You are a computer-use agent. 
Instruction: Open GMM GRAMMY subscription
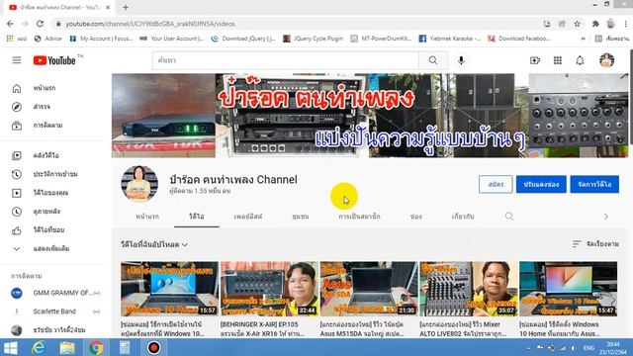55,293
